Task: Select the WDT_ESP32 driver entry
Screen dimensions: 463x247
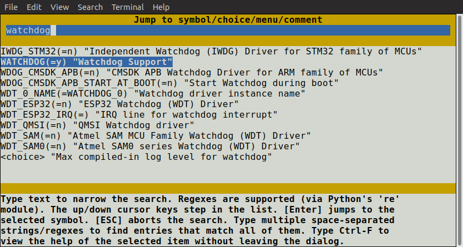Action: tap(119, 104)
